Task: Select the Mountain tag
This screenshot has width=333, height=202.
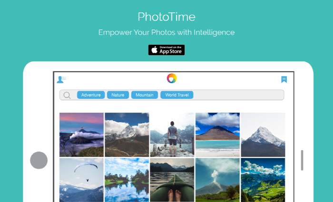Action: (145, 95)
